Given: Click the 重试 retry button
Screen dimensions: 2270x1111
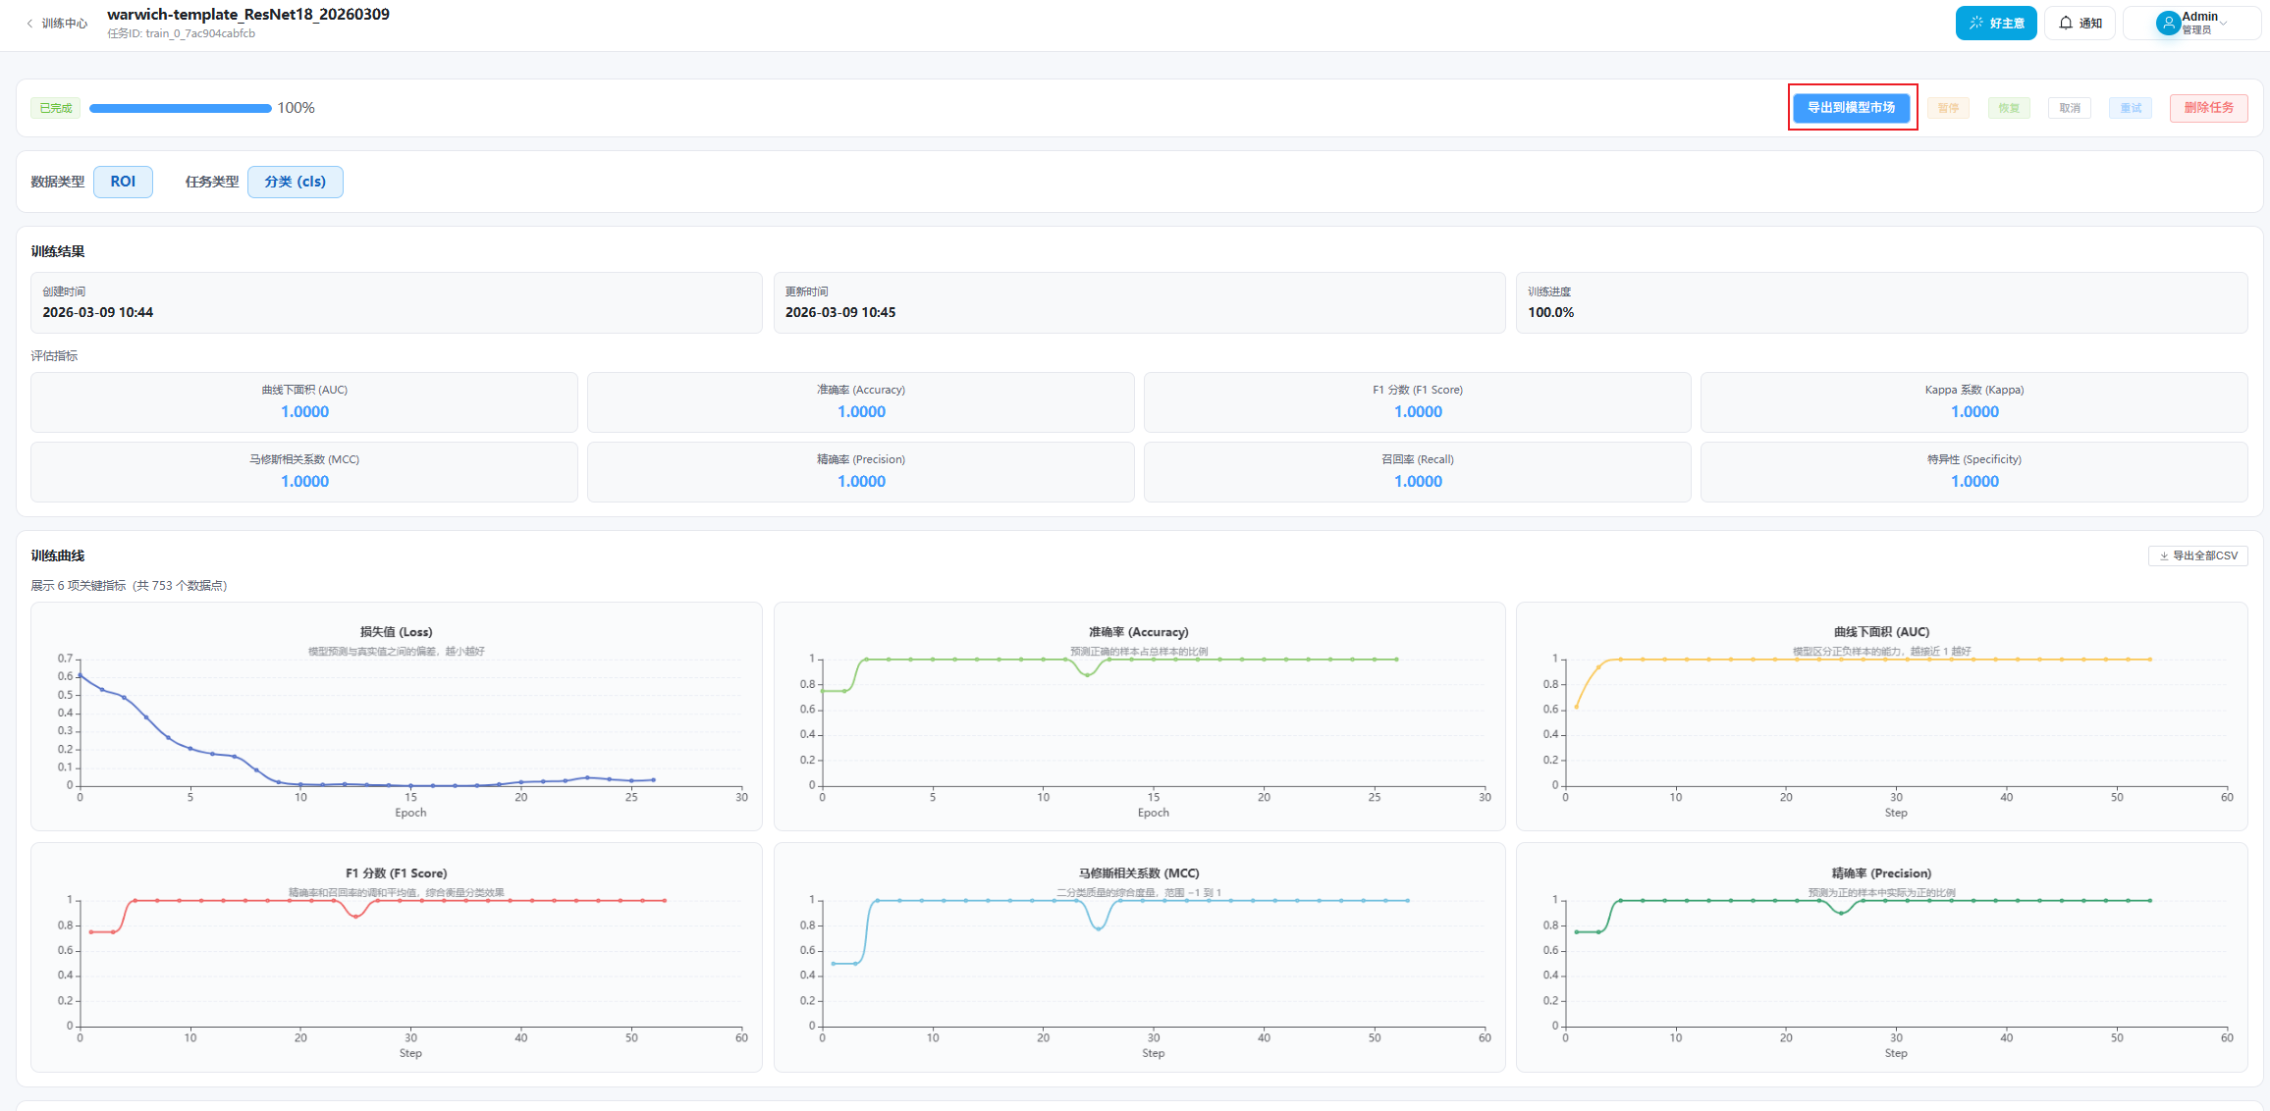Looking at the screenshot, I should point(2131,109).
